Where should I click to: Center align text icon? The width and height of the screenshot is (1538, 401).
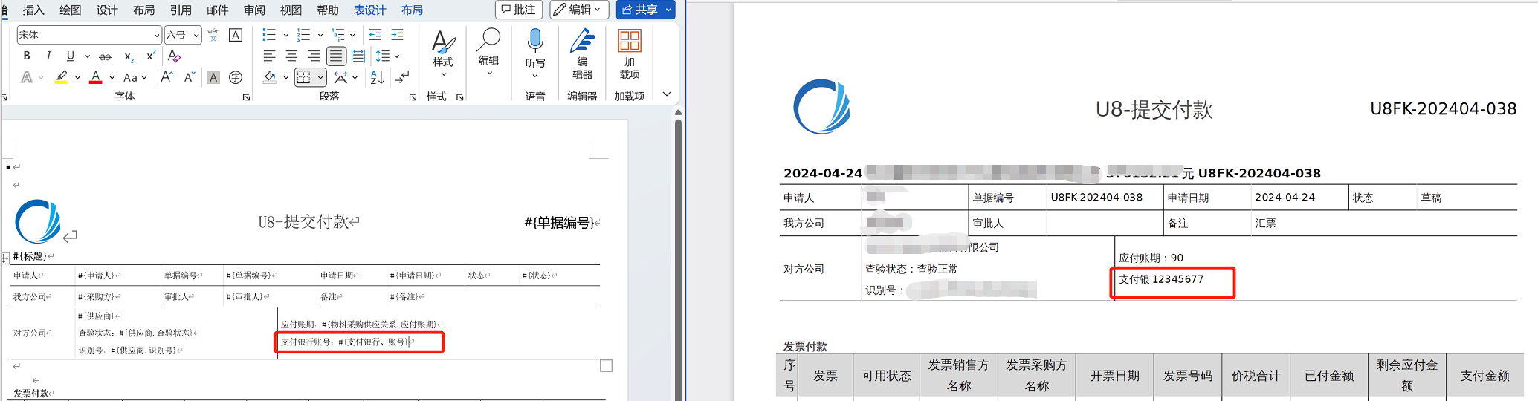click(x=291, y=56)
